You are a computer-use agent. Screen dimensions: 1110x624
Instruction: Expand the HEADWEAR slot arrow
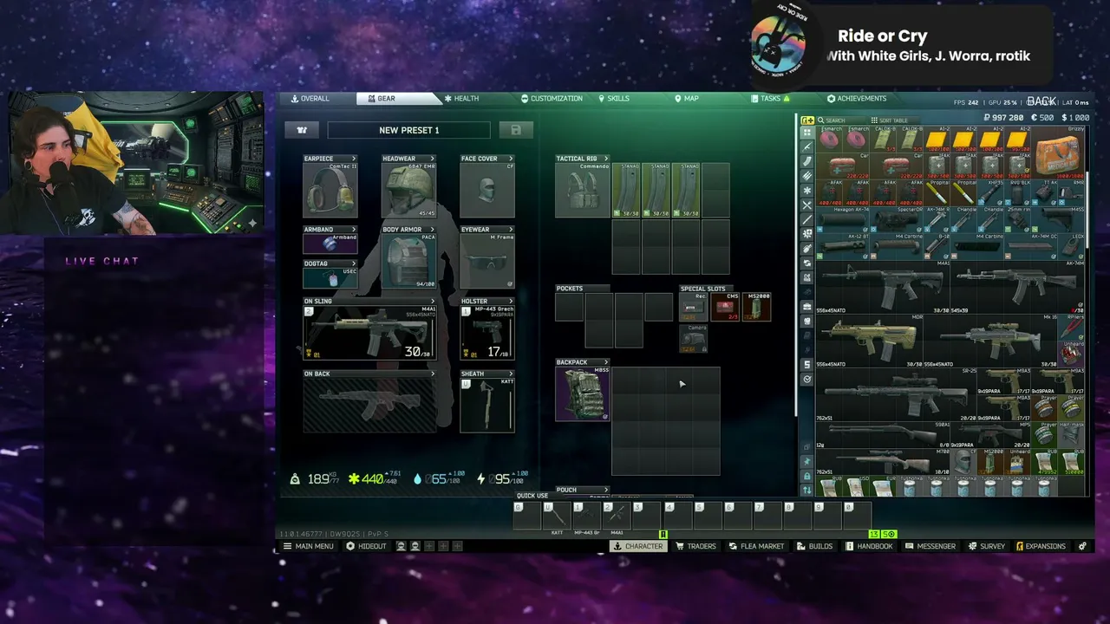(x=433, y=159)
